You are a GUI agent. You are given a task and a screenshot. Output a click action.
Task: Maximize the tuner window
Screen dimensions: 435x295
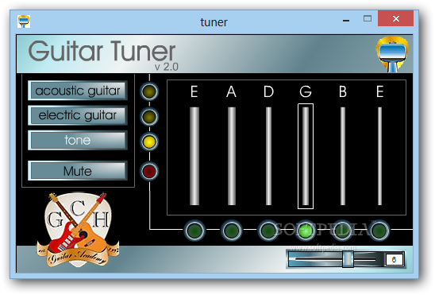click(x=368, y=18)
